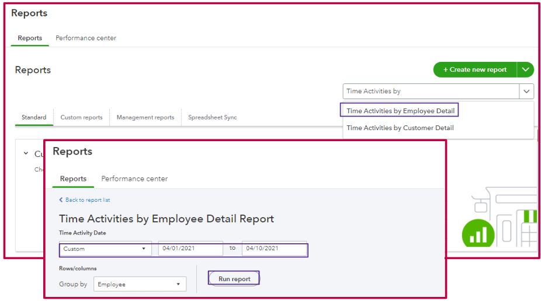This screenshot has height=301, width=541.
Task: Select the Standard tab
Action: 34,117
